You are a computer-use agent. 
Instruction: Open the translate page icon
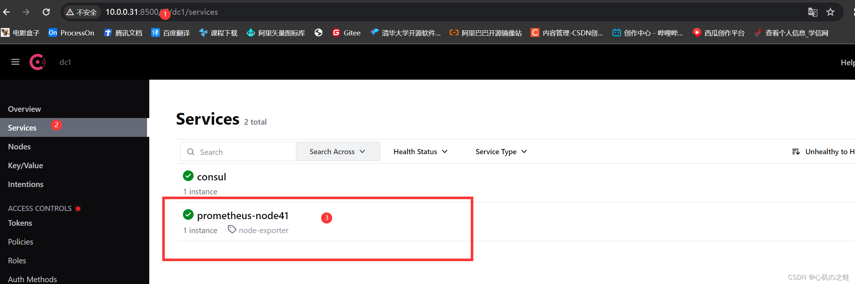(x=813, y=12)
